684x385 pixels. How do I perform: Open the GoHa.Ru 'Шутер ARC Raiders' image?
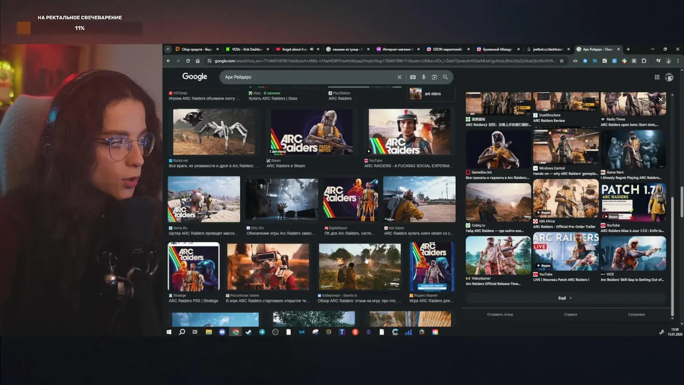click(204, 199)
